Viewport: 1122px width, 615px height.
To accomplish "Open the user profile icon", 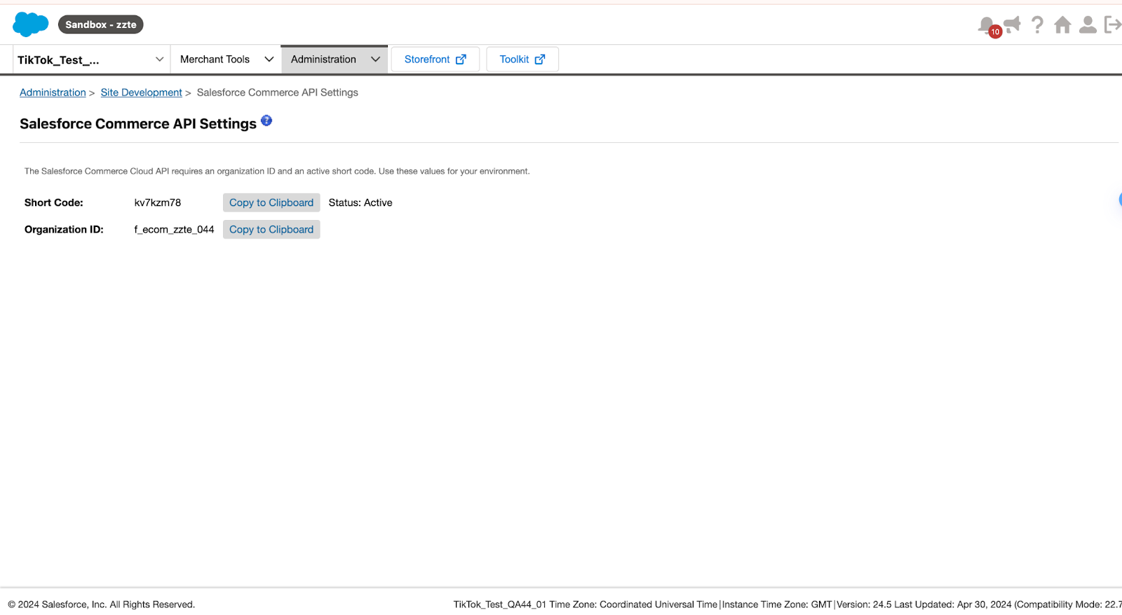I will click(x=1088, y=25).
